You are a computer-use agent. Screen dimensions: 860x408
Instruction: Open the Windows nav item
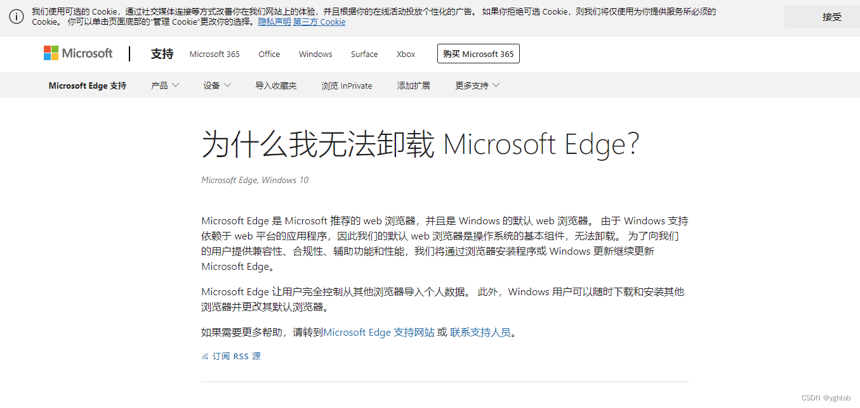pyautogui.click(x=315, y=54)
